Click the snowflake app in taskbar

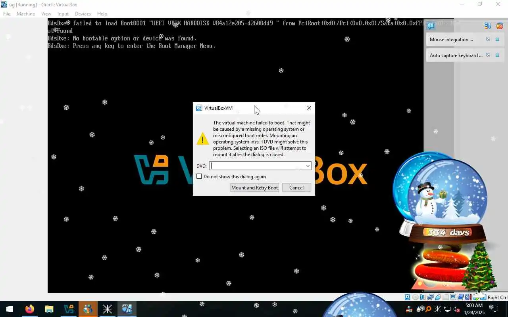tap(108, 309)
